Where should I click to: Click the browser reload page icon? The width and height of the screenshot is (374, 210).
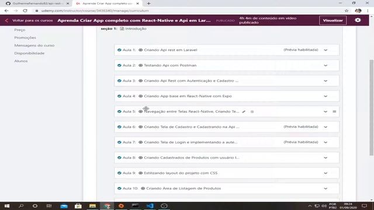pos(25,10)
